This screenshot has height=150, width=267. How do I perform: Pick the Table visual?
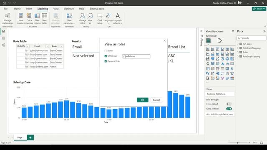tap(222, 68)
